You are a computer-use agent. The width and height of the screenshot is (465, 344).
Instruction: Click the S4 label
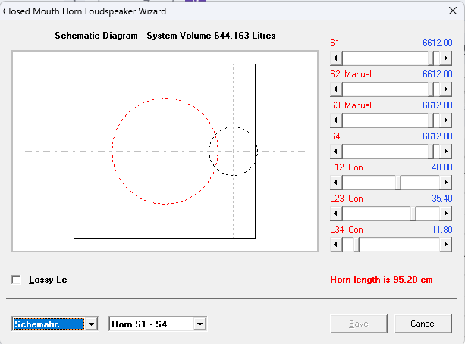point(335,136)
